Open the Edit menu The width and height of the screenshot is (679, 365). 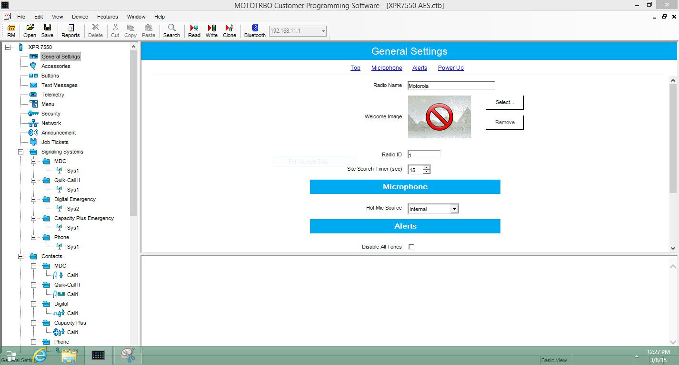39,17
